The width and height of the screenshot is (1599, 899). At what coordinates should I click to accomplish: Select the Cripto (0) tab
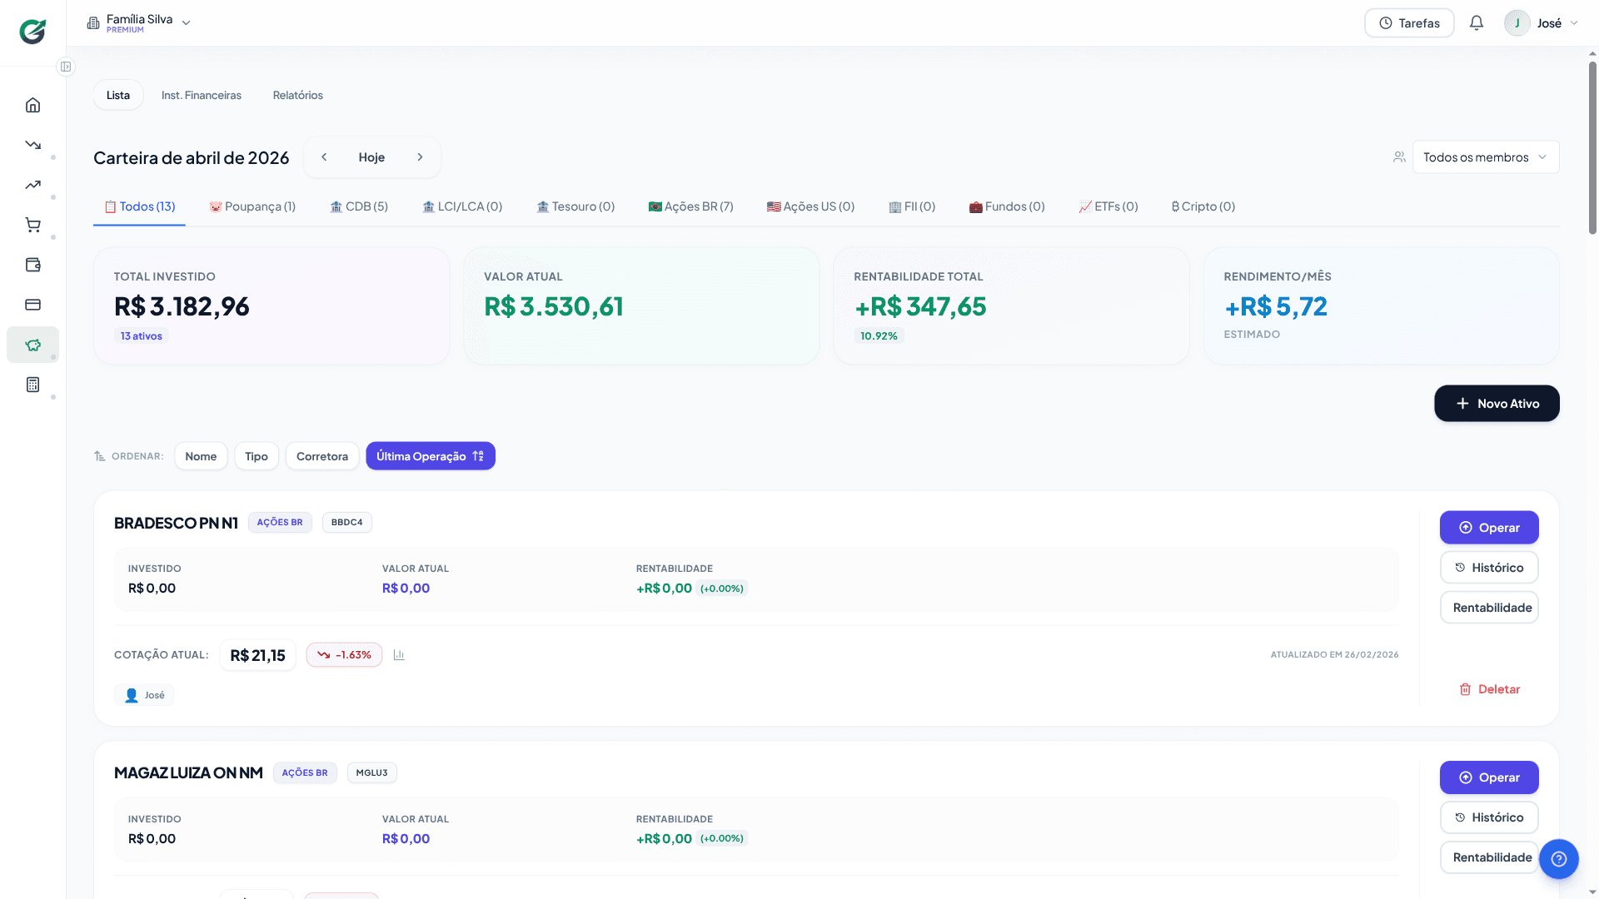pyautogui.click(x=1203, y=206)
